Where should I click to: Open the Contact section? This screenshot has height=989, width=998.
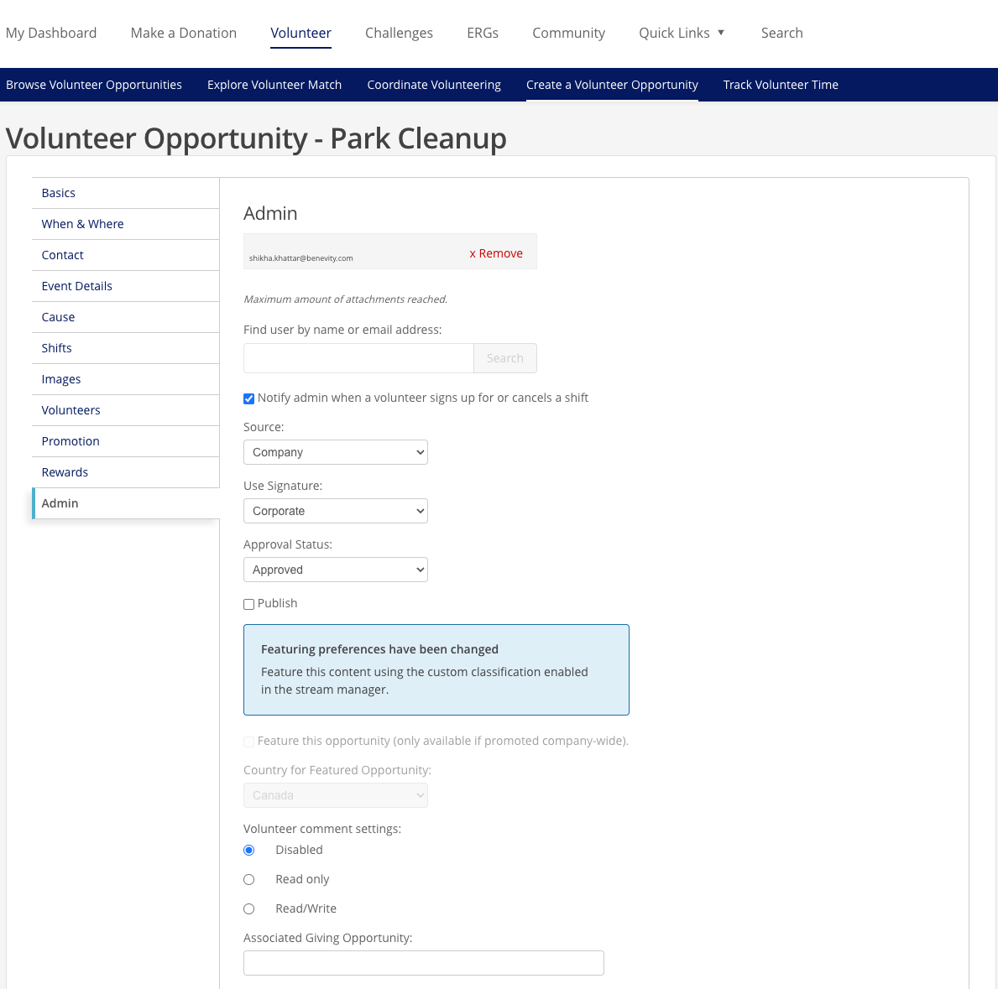click(x=125, y=255)
